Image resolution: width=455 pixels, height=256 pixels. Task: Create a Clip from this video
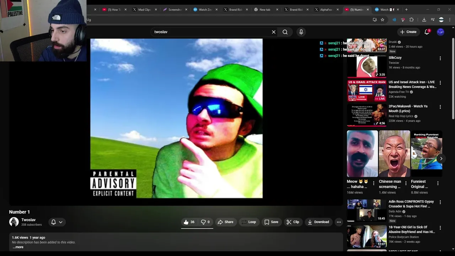point(293,222)
